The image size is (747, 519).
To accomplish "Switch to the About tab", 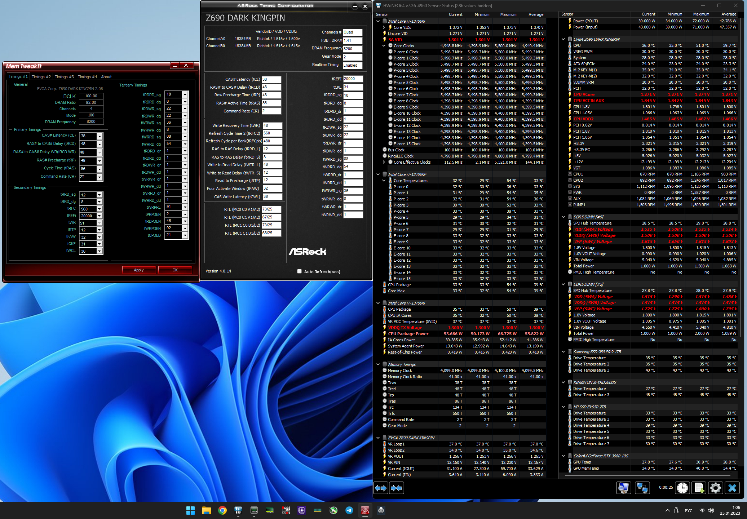I will point(106,77).
